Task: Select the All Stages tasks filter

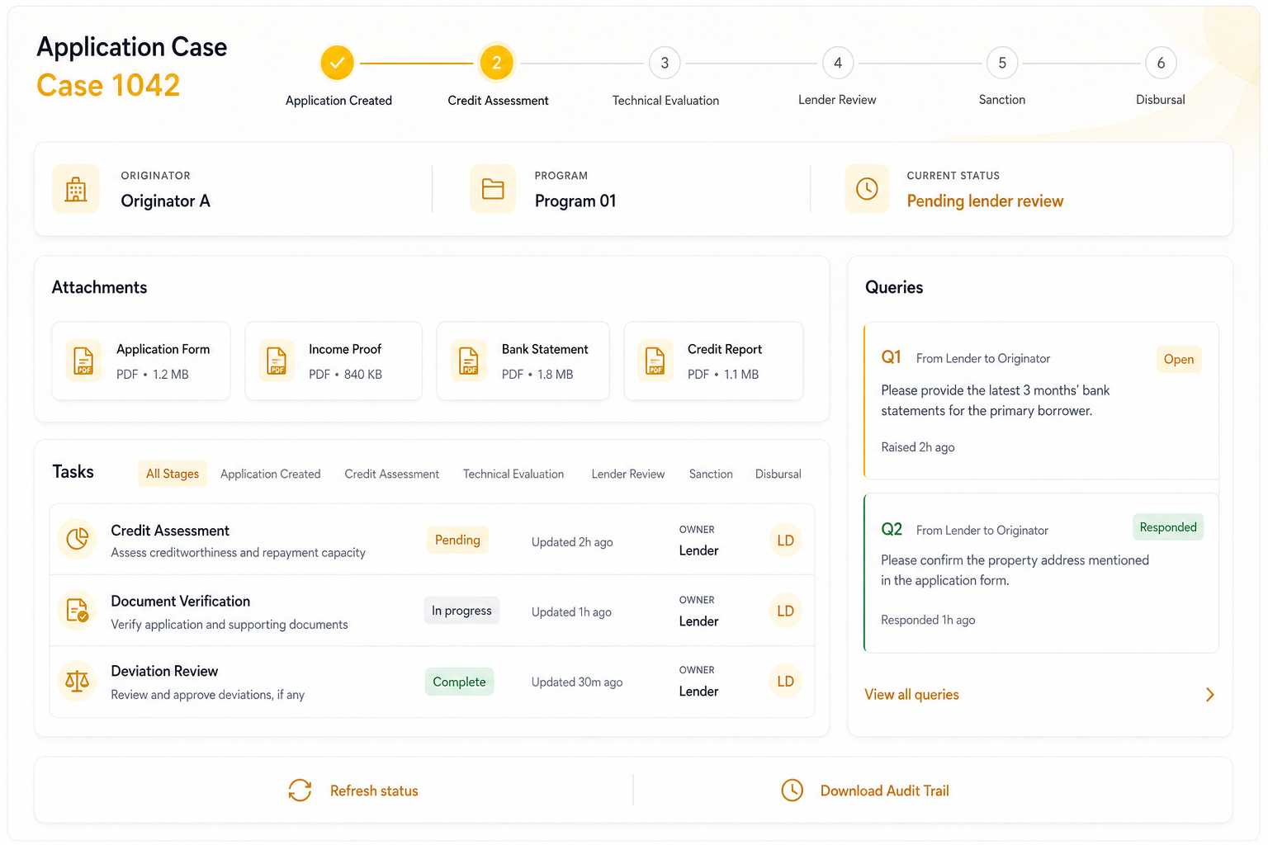Action: (x=173, y=474)
